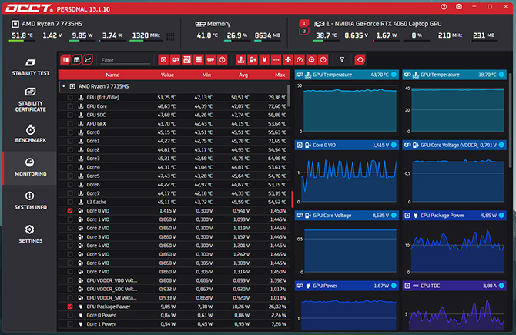Screen dimensions: 516x335
Task: Select the Core 0 VID graph panel
Action: pyautogui.click(x=347, y=173)
